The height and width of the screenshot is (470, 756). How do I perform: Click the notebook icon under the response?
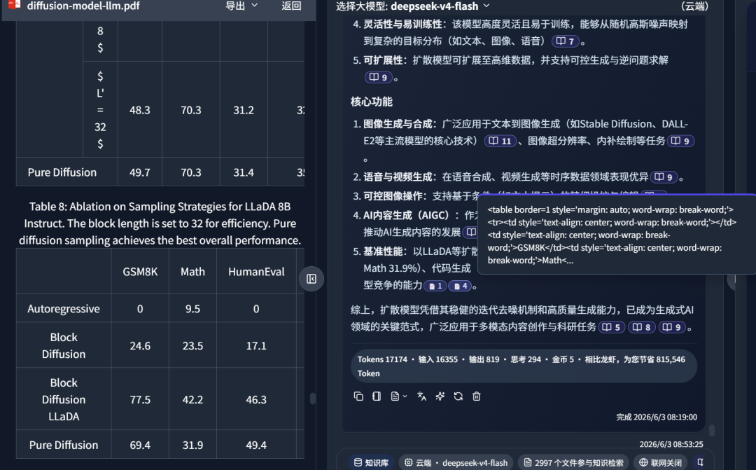coord(377,396)
